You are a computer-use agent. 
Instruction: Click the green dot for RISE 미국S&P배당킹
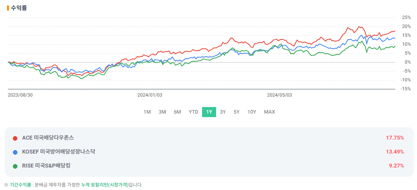[x=15, y=166]
